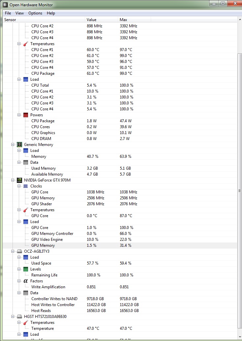242x341 pixels.
Task: Collapse the Powers group
Action: [19, 115]
